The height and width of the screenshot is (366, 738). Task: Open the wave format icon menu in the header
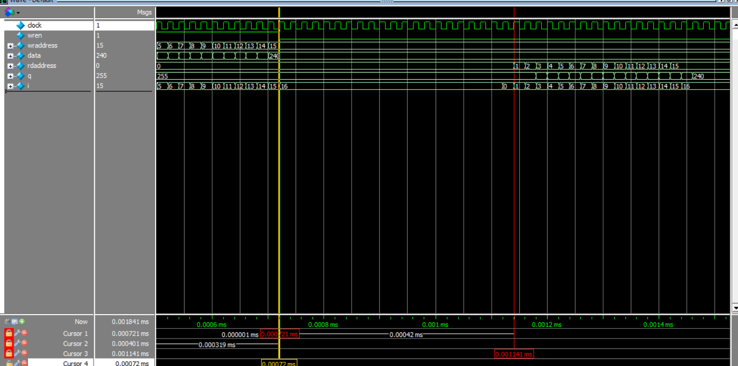pyautogui.click(x=9, y=12)
